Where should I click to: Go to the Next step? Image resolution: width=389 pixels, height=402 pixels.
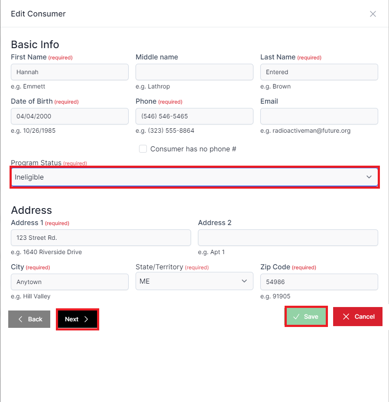click(78, 319)
